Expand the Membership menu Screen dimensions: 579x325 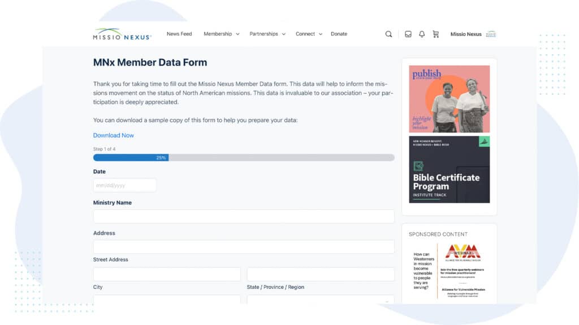221,34
